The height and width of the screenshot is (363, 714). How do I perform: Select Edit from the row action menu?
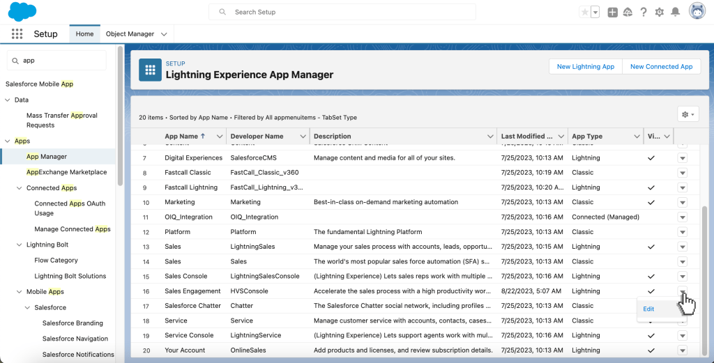[x=648, y=309]
